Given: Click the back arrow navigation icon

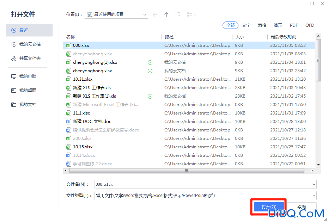Looking at the screenshot, I should pos(155,15).
